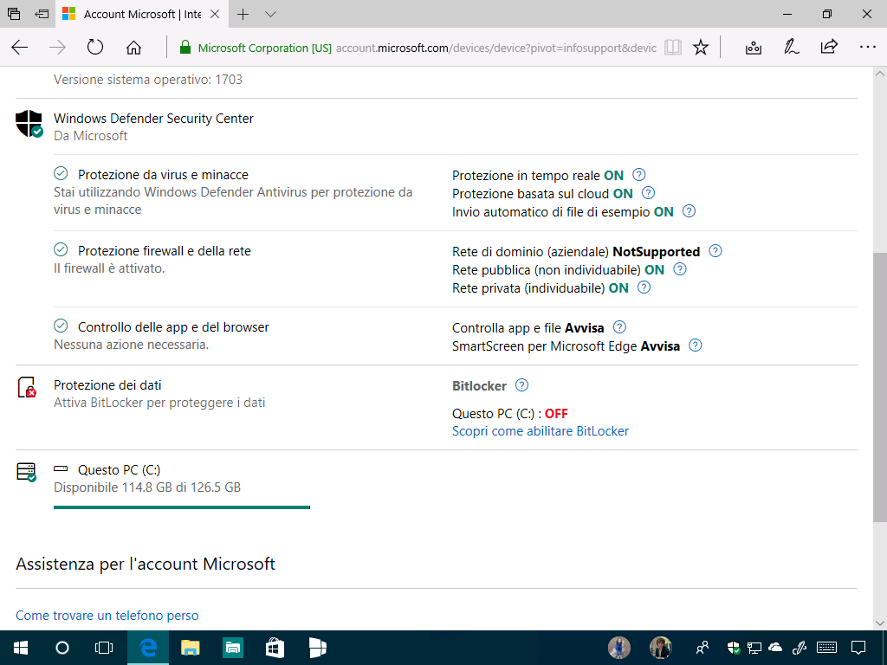Open Task View in taskbar

click(104, 648)
